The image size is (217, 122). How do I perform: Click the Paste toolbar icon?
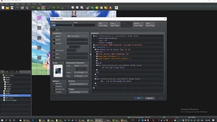[x=27, y=8]
